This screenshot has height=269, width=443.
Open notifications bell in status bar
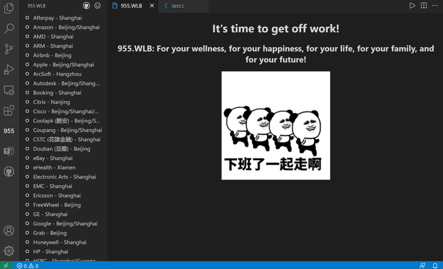click(x=435, y=265)
